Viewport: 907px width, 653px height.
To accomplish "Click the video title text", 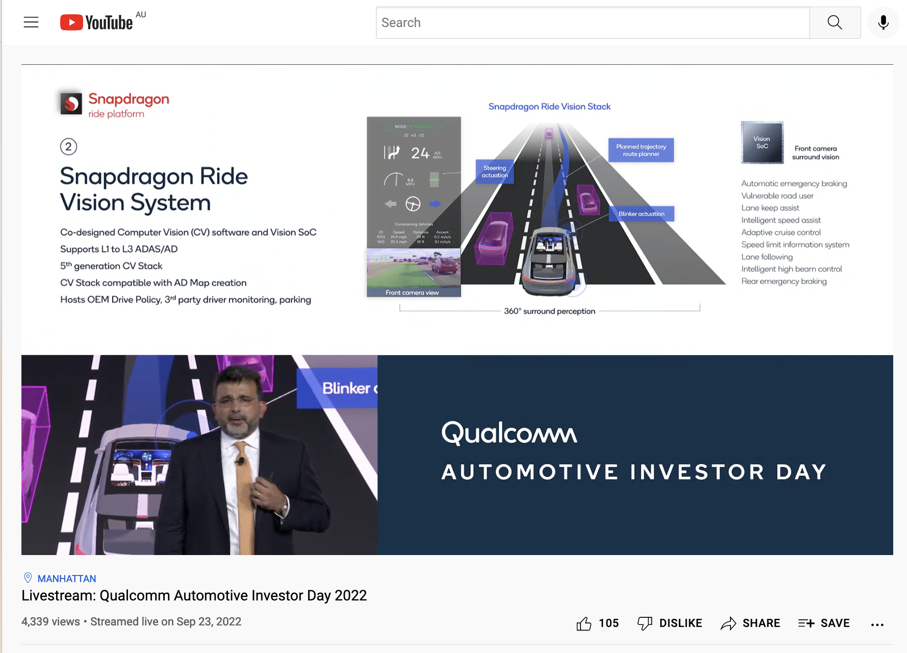I will click(x=194, y=596).
